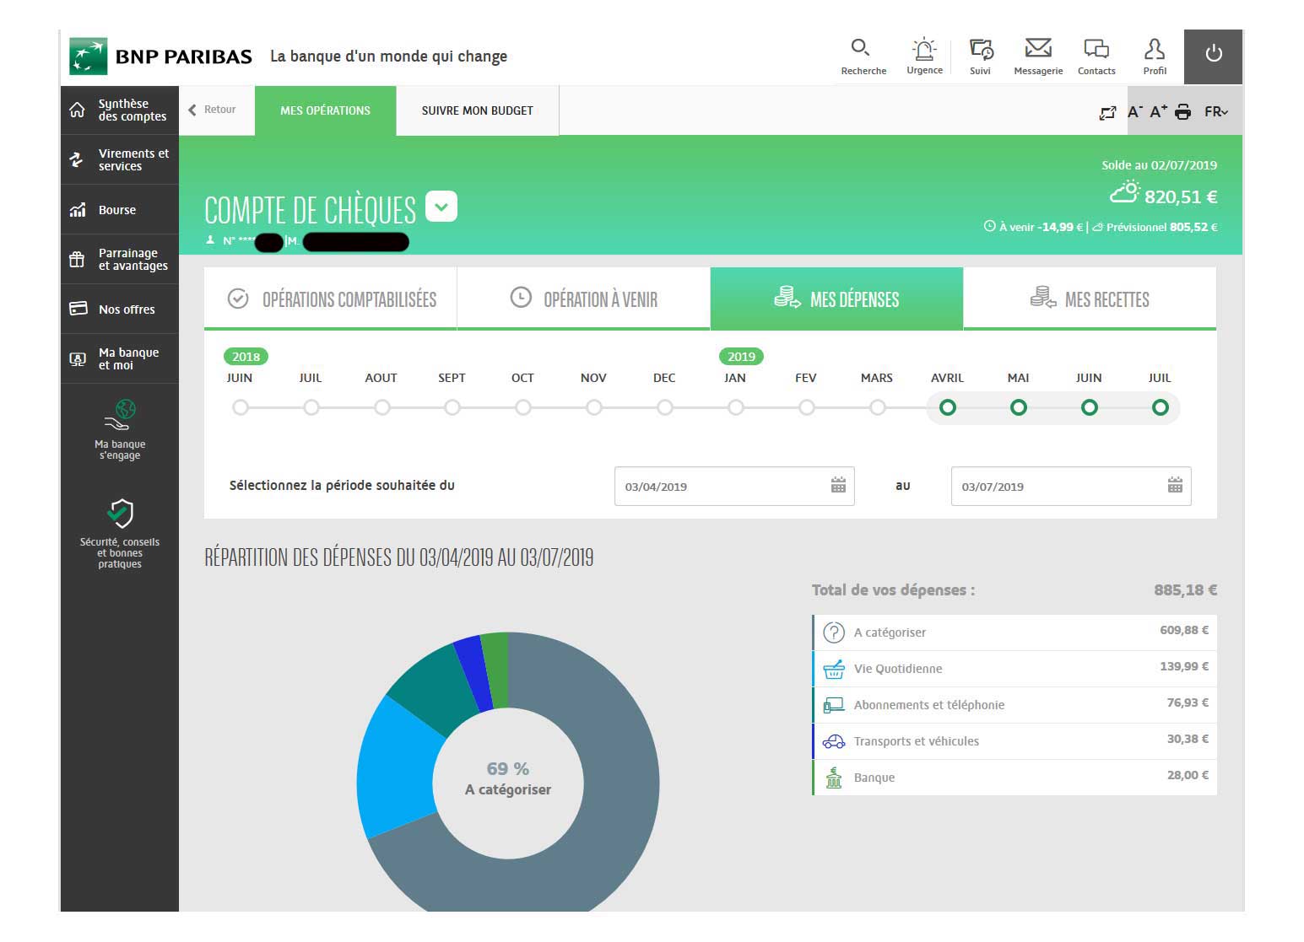Image resolution: width=1304 pixels, height=942 pixels.
Task: Open the FR language dropdown
Action: 1216,111
